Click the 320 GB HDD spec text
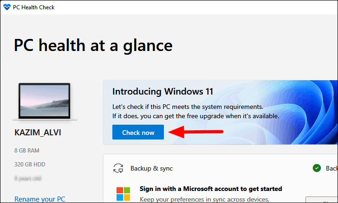The width and height of the screenshot is (338, 203). click(x=30, y=165)
